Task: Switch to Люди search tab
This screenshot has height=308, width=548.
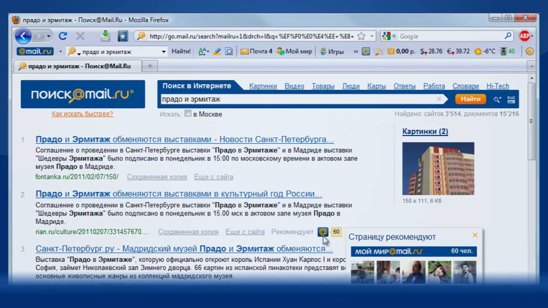Action: (351, 86)
